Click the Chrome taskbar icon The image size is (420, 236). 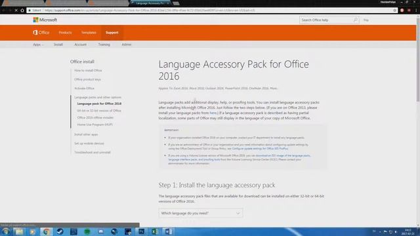[x=46, y=231]
